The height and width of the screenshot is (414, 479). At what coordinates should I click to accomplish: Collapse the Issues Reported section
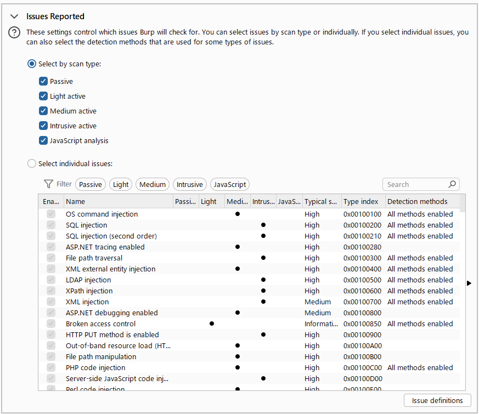coord(14,16)
